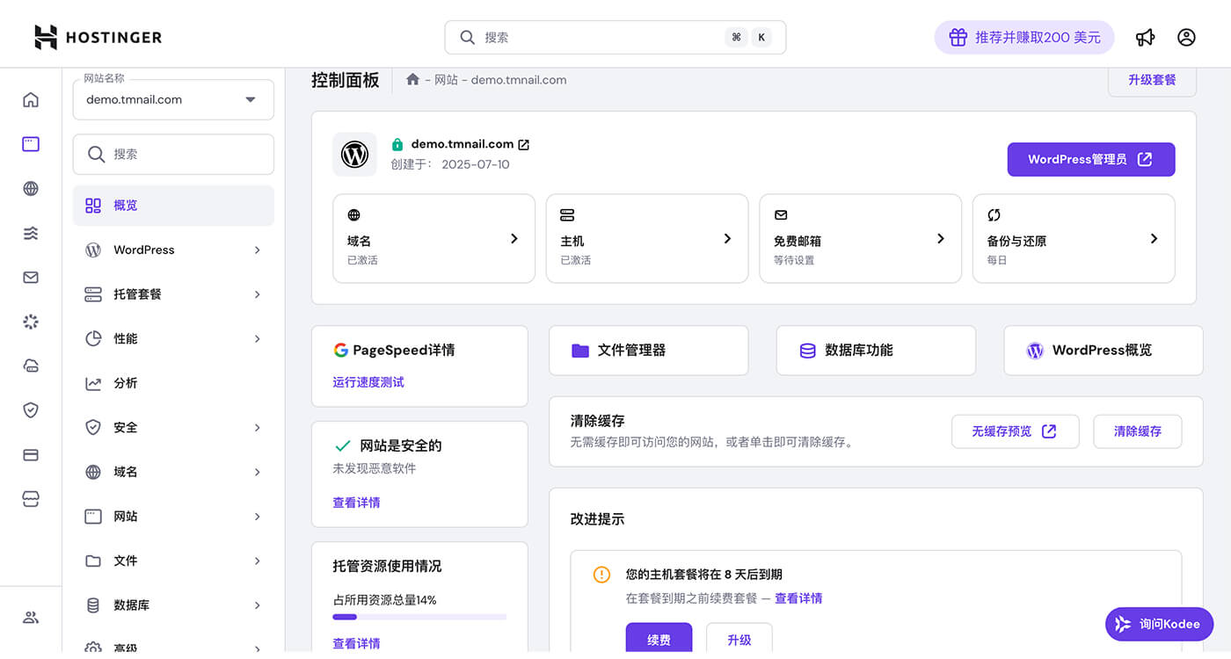Click the gift icon in the referral banner
Screen dimensions: 1231x659
point(958,38)
